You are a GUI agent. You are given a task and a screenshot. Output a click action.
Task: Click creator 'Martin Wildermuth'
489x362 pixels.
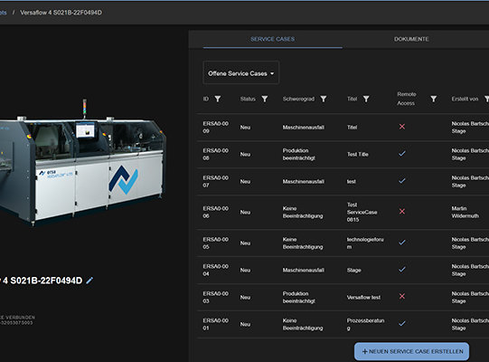(x=465, y=212)
